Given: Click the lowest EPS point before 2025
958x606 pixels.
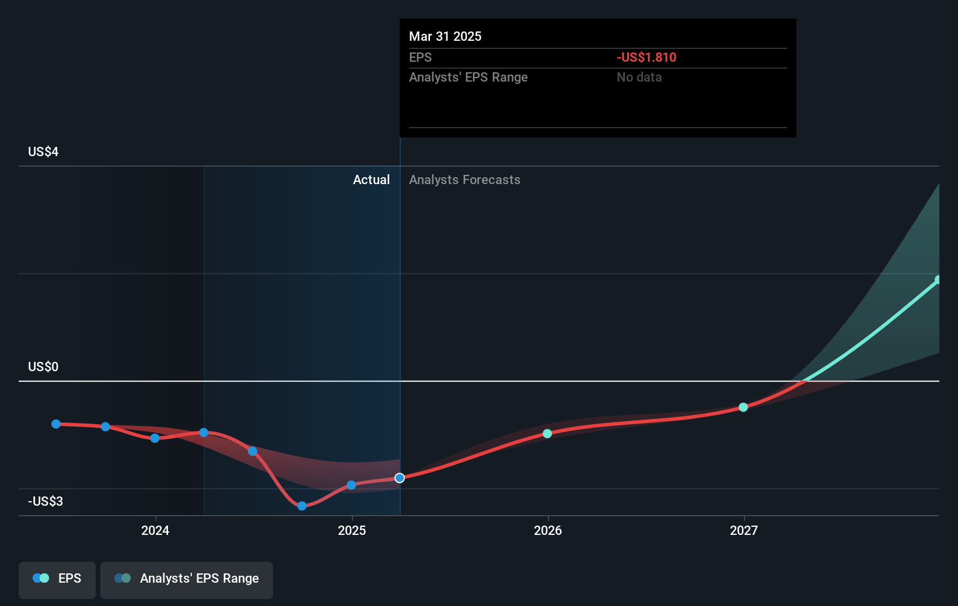Looking at the screenshot, I should tap(302, 506).
